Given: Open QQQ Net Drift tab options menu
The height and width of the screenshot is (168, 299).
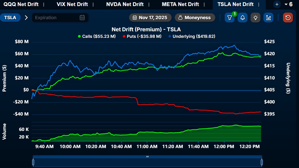Looking at the screenshot, I should pyautogui.click(x=44, y=4).
